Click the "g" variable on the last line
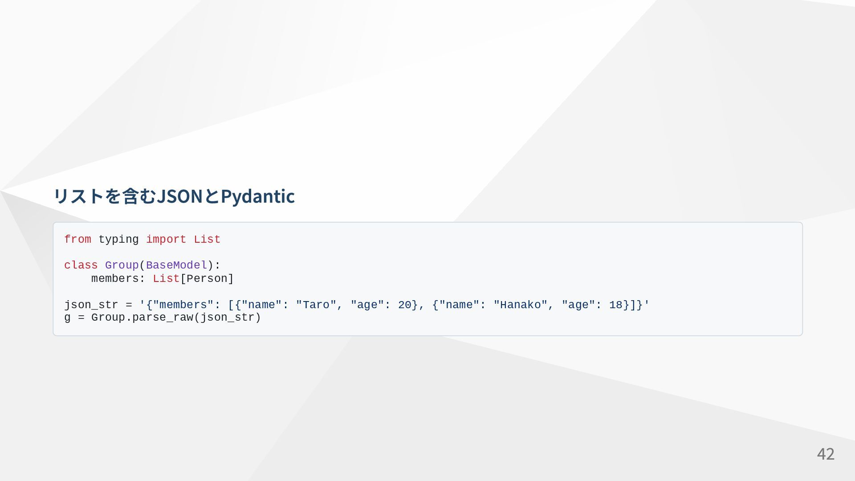855x481 pixels. tap(67, 318)
